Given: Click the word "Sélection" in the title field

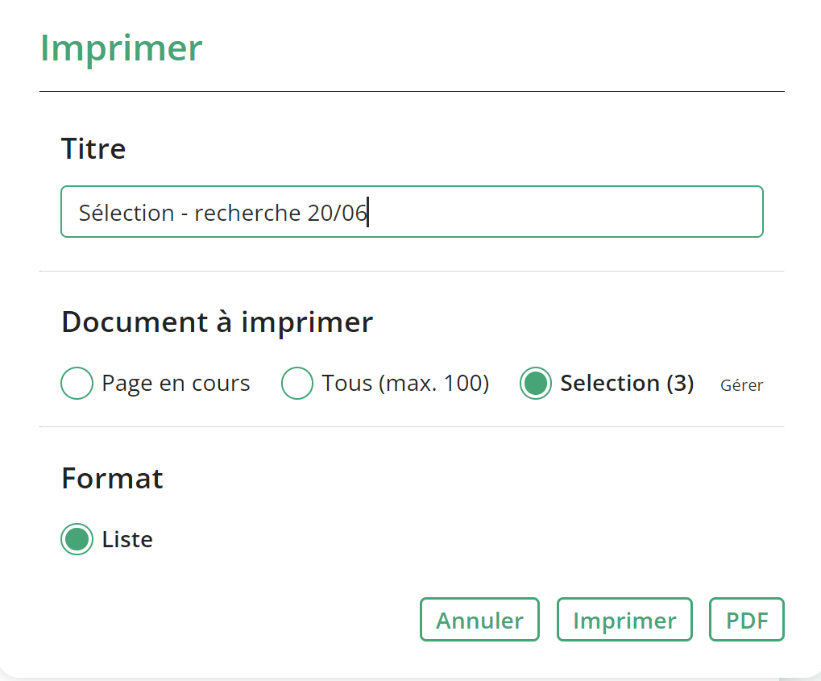Looking at the screenshot, I should pos(126,213).
